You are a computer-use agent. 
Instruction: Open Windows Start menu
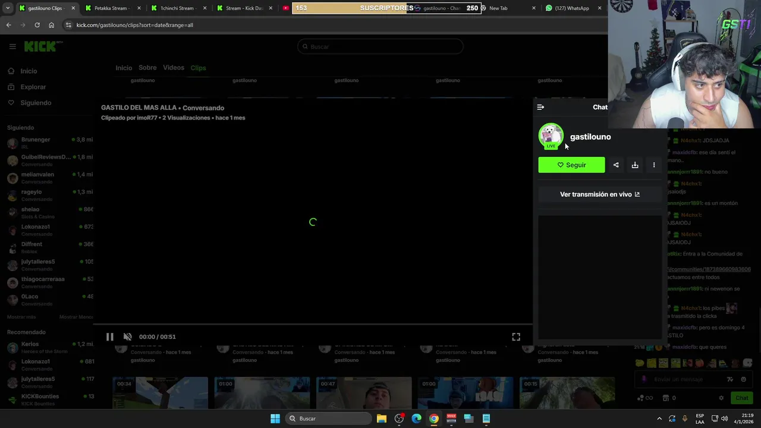click(x=275, y=418)
